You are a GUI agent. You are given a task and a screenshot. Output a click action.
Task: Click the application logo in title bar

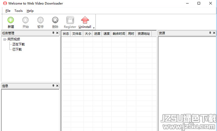coord(5,3)
